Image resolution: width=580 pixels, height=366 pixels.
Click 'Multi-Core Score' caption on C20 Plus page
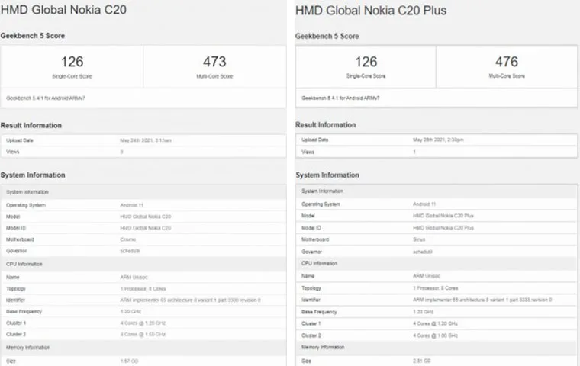tap(507, 75)
